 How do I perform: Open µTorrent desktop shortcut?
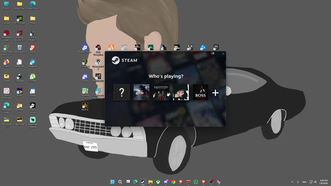pyautogui.click(x=33, y=78)
